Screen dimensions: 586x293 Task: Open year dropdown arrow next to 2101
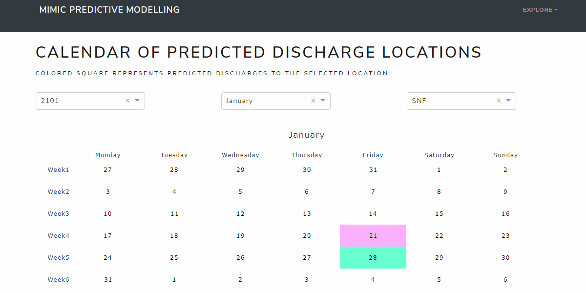tap(137, 101)
